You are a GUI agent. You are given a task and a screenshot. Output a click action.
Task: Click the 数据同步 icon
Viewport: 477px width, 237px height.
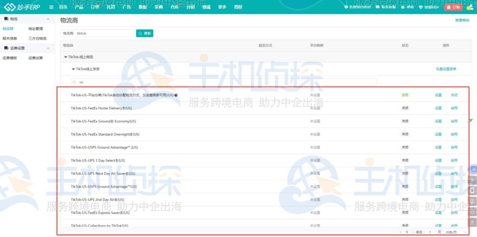pyautogui.click(x=421, y=7)
